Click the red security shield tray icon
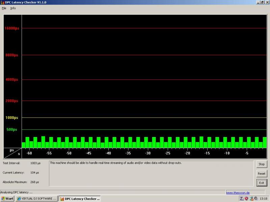270x202 pixels. 246,199
